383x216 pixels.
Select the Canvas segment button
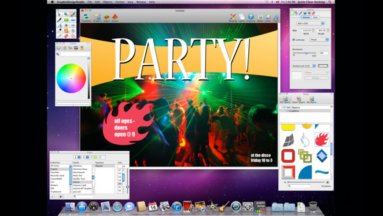(x=306, y=17)
